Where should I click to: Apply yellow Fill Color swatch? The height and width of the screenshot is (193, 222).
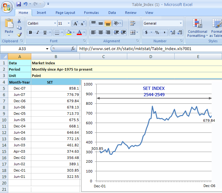69,32
